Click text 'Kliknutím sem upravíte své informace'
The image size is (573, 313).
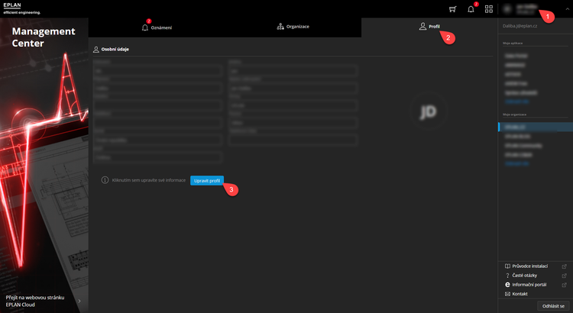[x=149, y=180]
